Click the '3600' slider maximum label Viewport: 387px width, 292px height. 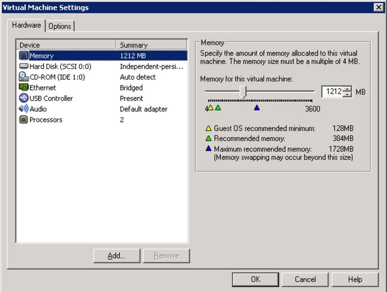(313, 109)
